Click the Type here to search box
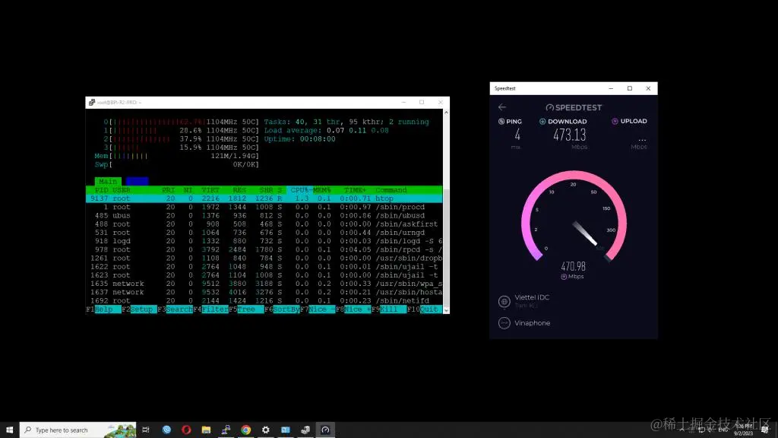 pos(78,430)
